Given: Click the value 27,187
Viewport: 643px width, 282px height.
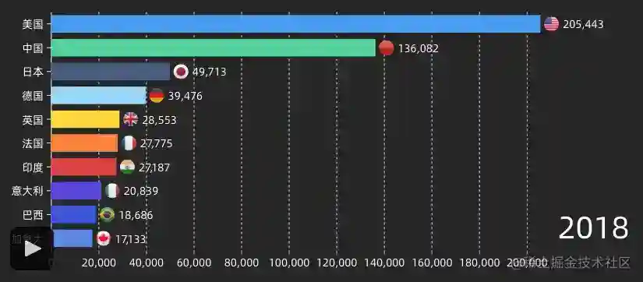Looking at the screenshot, I should [154, 167].
